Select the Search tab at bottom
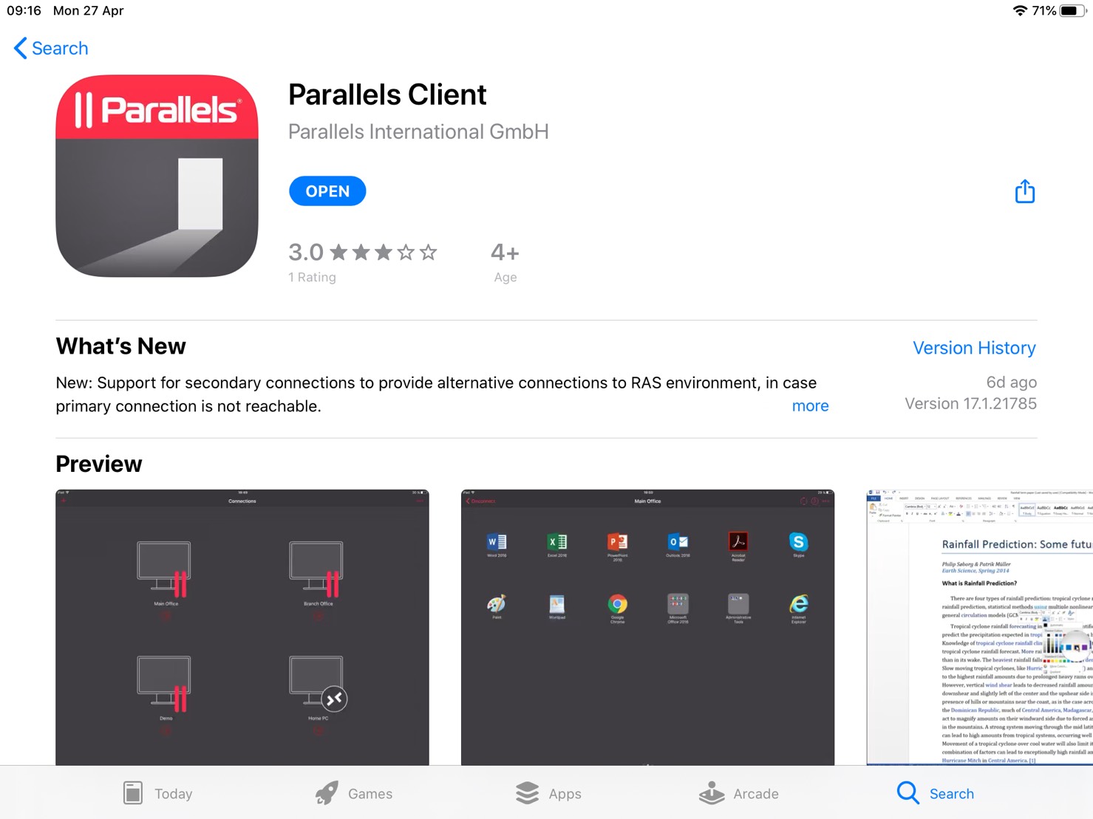Viewport: 1093px width, 819px height. coord(936,793)
